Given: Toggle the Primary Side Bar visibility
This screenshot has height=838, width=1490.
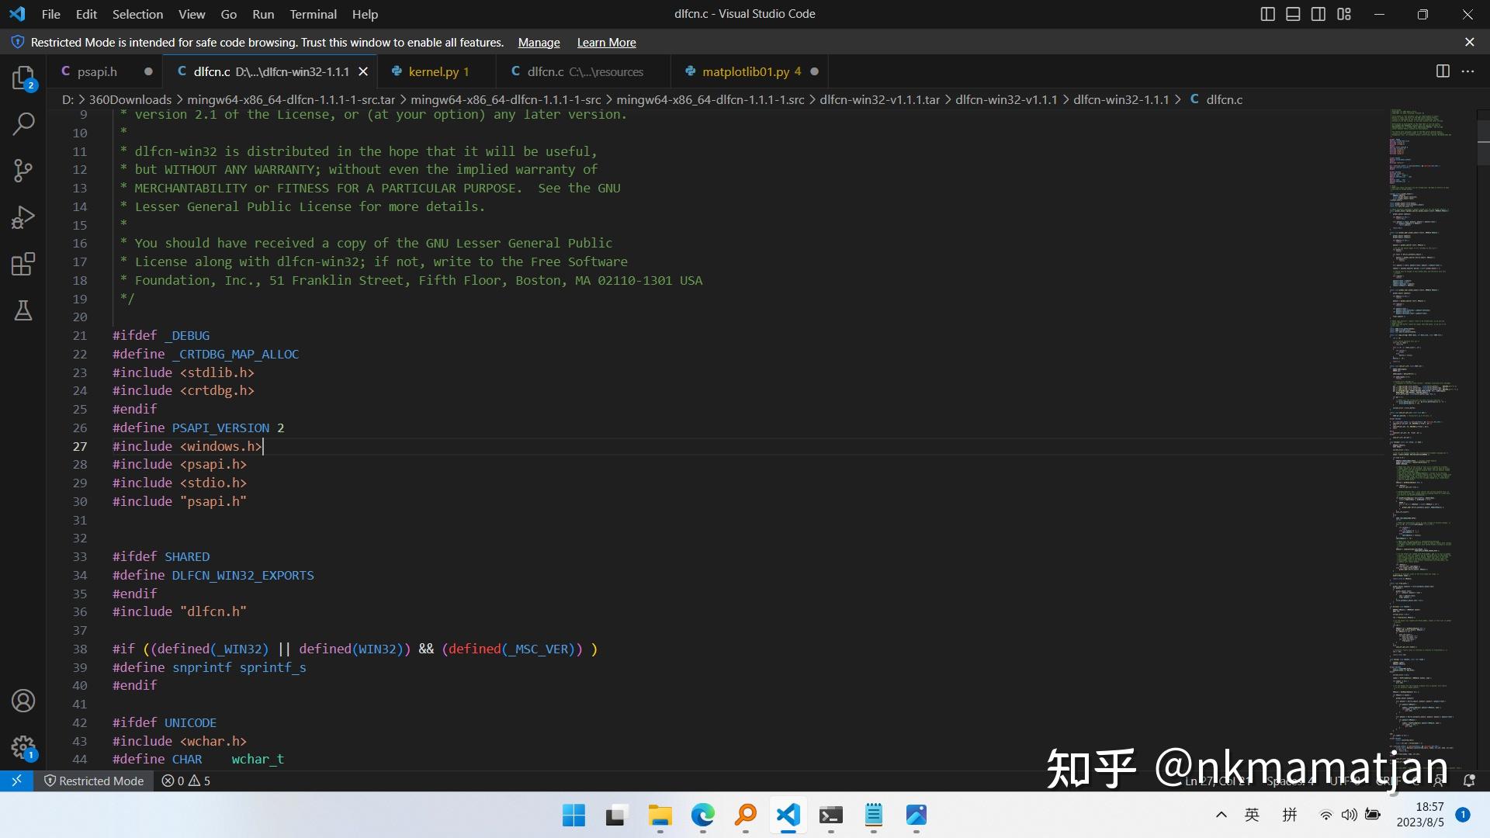Looking at the screenshot, I should [x=1268, y=13].
